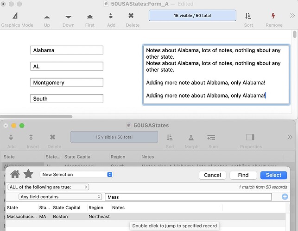
Task: Open the New Selection dropdown
Action: [76, 175]
